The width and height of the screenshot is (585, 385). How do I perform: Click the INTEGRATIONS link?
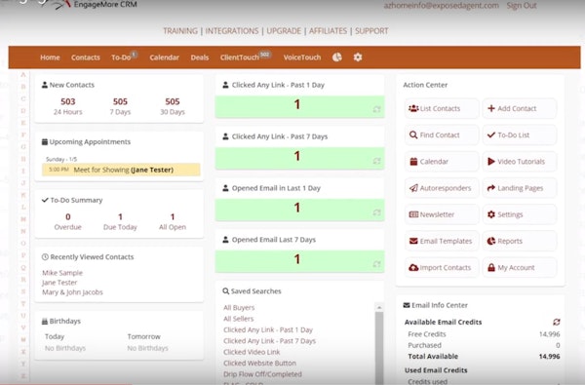(232, 31)
